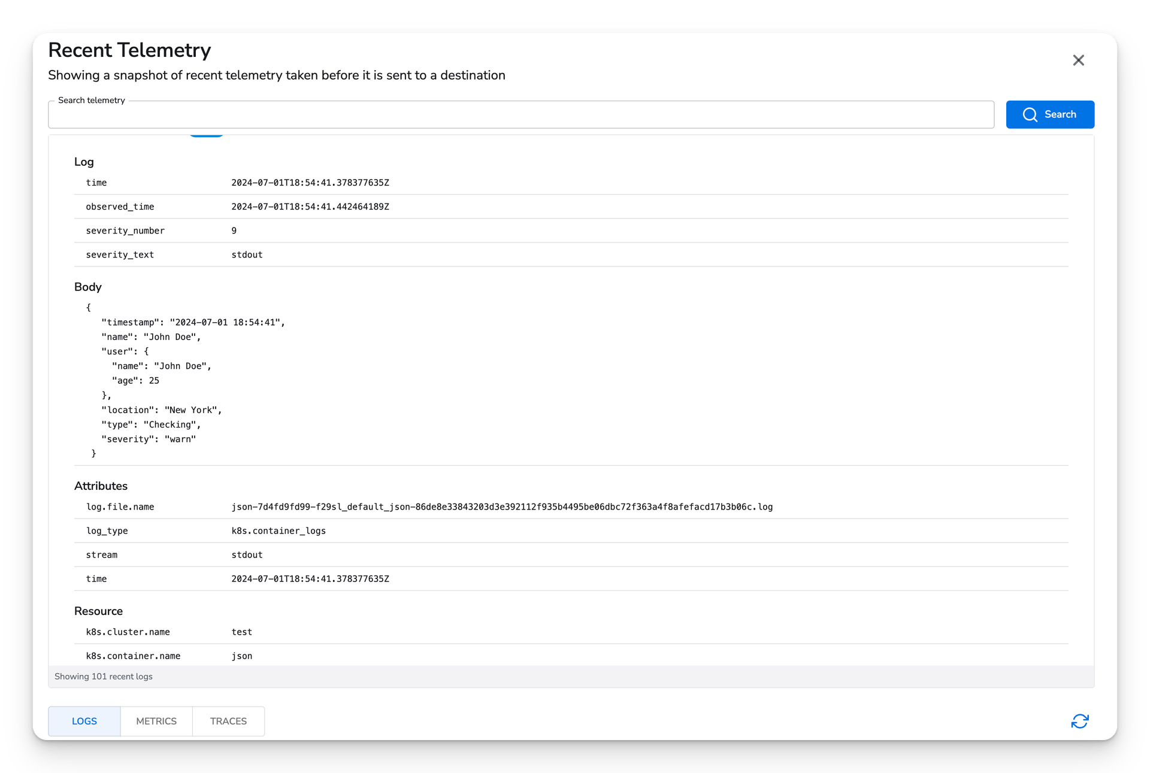The width and height of the screenshot is (1150, 773).
Task: Click the severity_text row label
Action: pos(120,254)
